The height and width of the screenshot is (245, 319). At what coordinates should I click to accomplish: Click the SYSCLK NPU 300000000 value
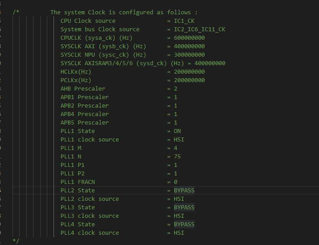189,55
